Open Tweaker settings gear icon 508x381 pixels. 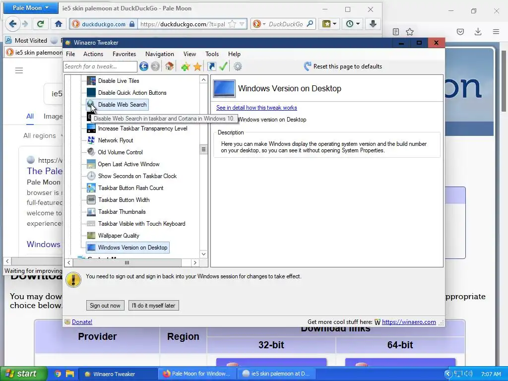(x=238, y=66)
